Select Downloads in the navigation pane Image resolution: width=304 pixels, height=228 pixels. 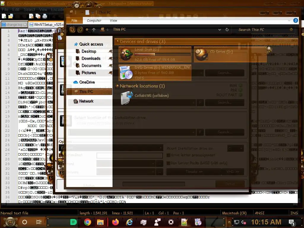(x=91, y=58)
